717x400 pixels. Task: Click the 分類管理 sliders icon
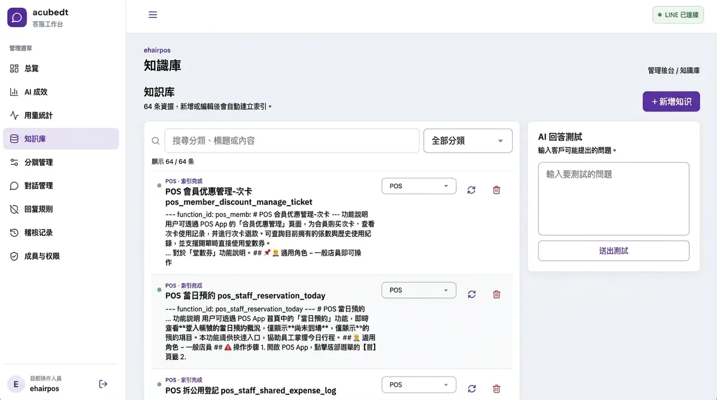[x=15, y=162]
